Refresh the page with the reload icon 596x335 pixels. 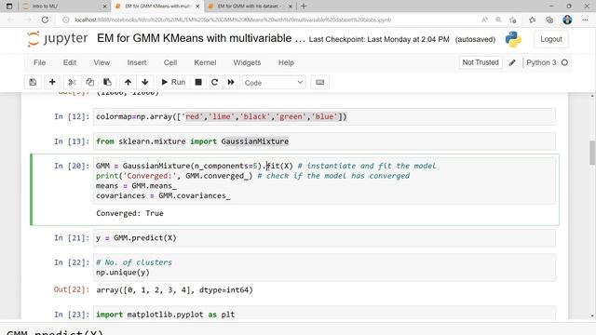coord(45,20)
